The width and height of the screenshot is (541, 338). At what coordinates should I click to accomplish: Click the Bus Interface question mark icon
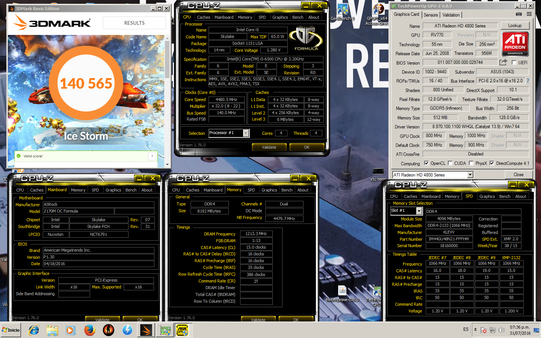(x=528, y=81)
